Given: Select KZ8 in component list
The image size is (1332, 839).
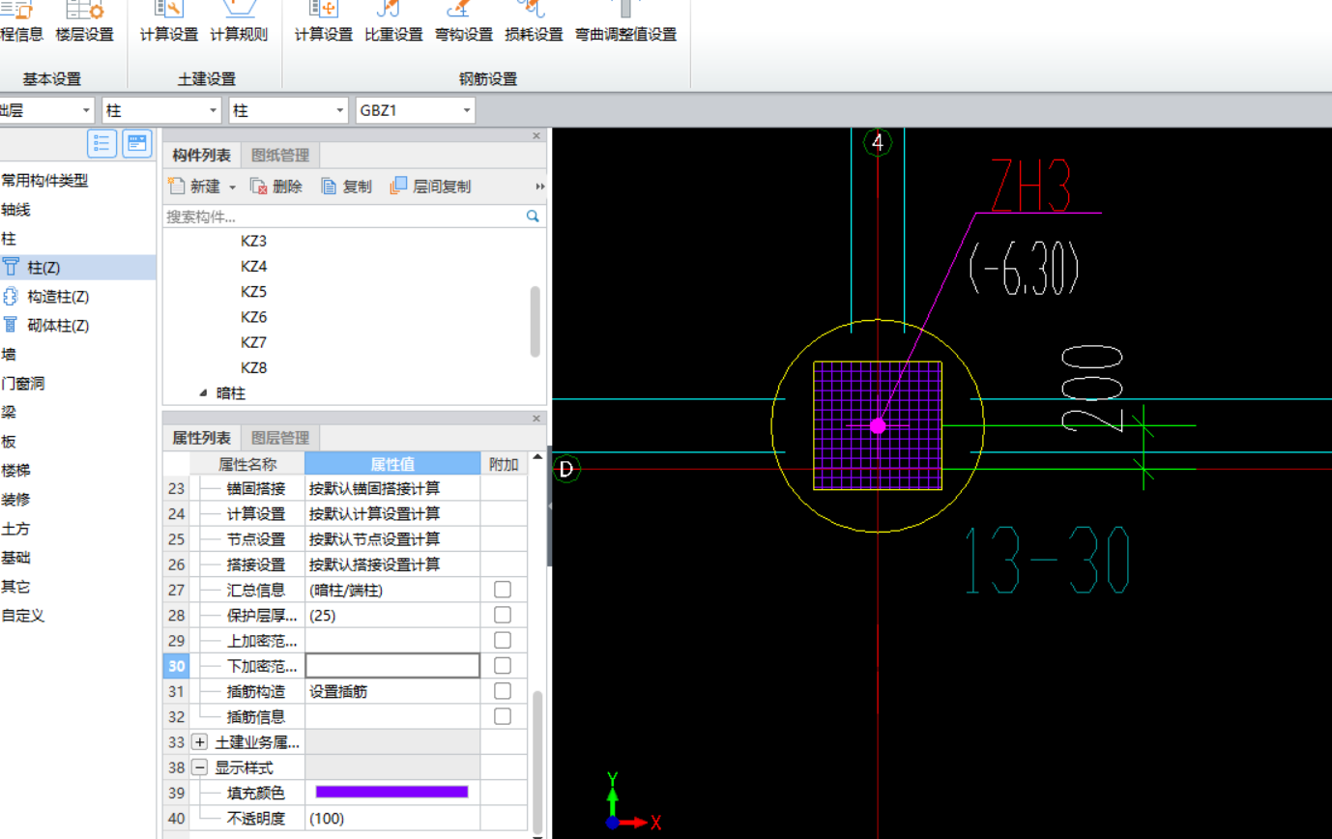Looking at the screenshot, I should pos(254,367).
